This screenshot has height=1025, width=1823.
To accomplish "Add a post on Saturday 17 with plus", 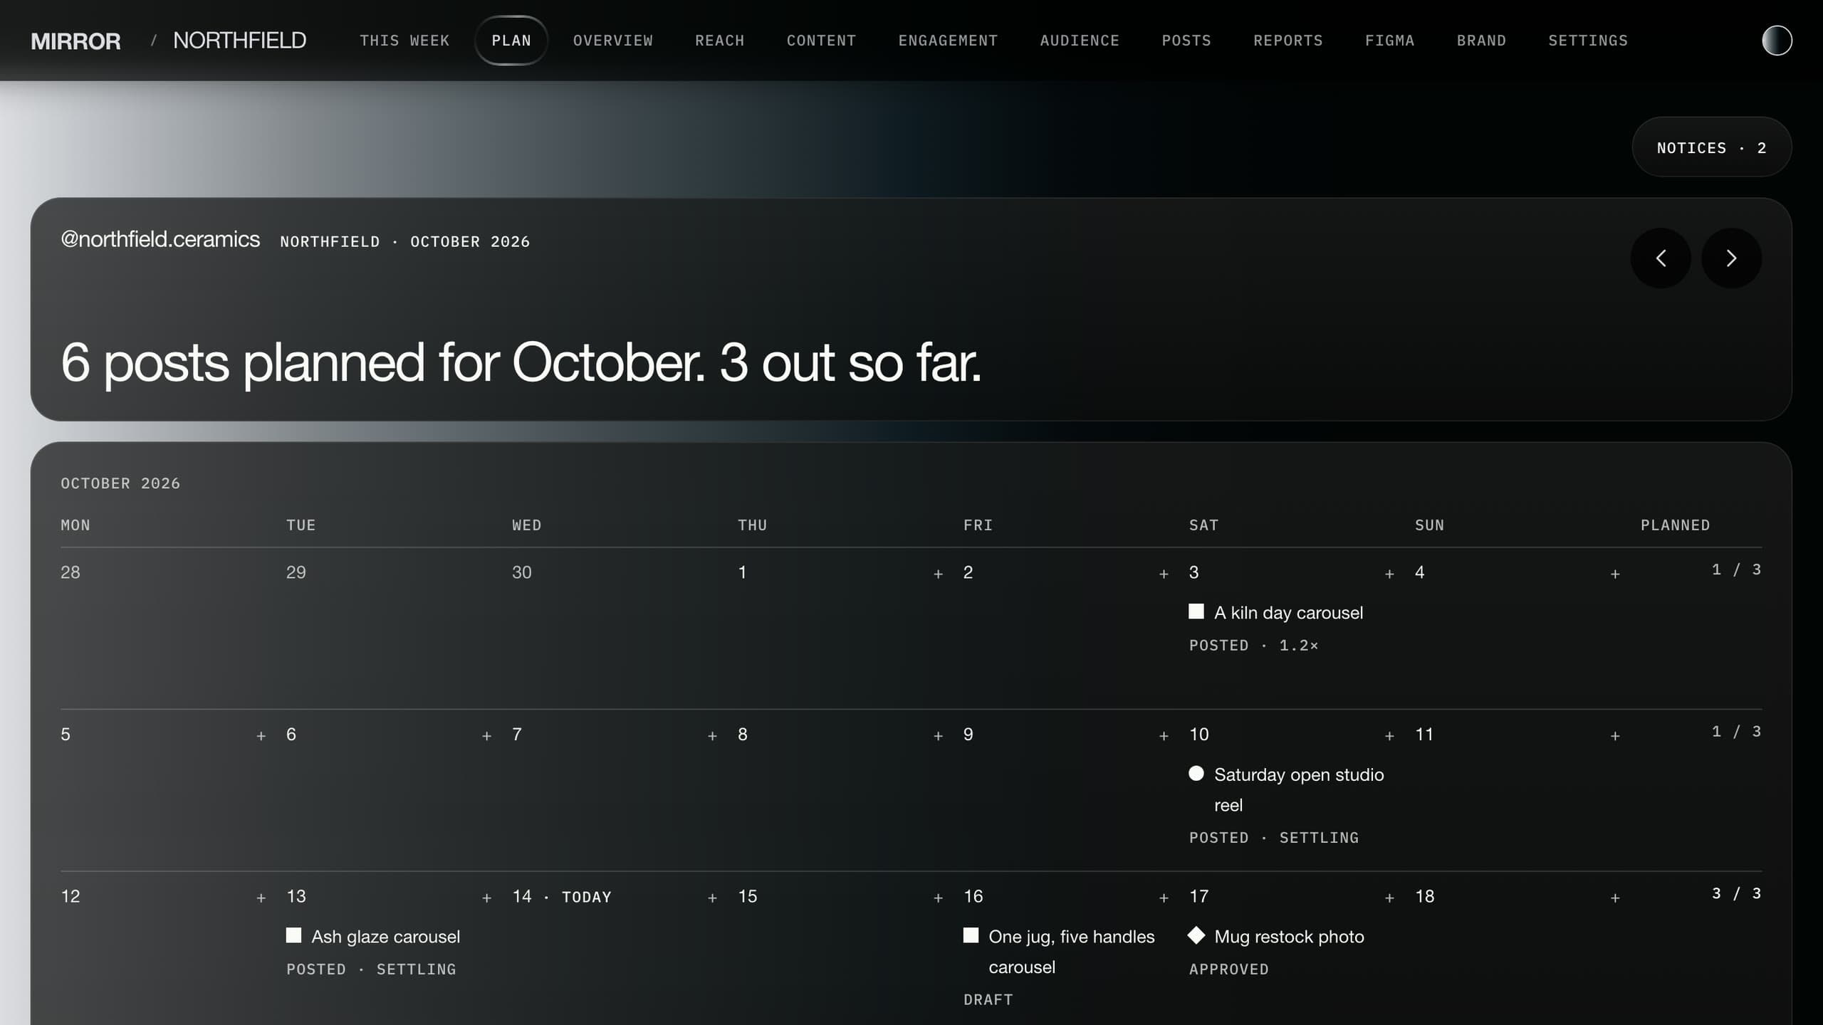I will (x=1389, y=898).
